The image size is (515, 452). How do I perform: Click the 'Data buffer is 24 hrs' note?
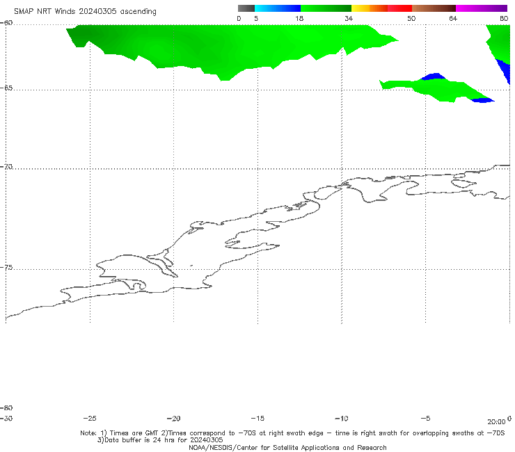[160, 440]
